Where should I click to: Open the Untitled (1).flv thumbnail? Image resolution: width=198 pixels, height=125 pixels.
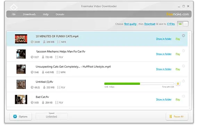pos(21,84)
